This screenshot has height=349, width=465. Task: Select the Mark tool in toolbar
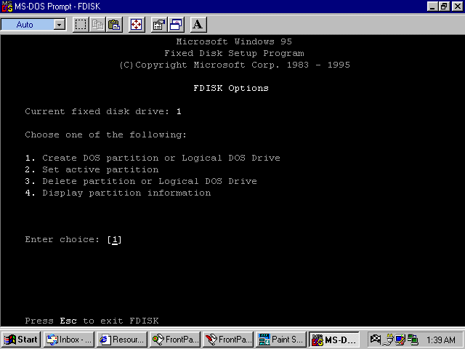coord(81,25)
